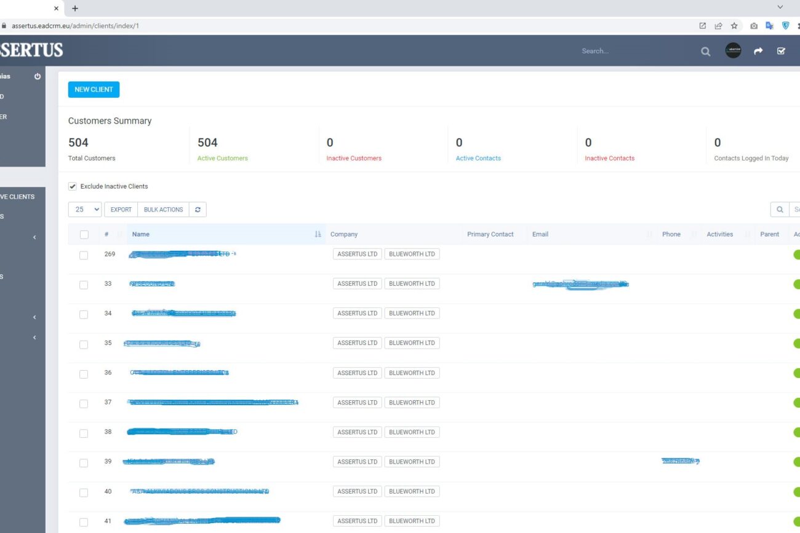Open the share arrow icon in header

[758, 52]
